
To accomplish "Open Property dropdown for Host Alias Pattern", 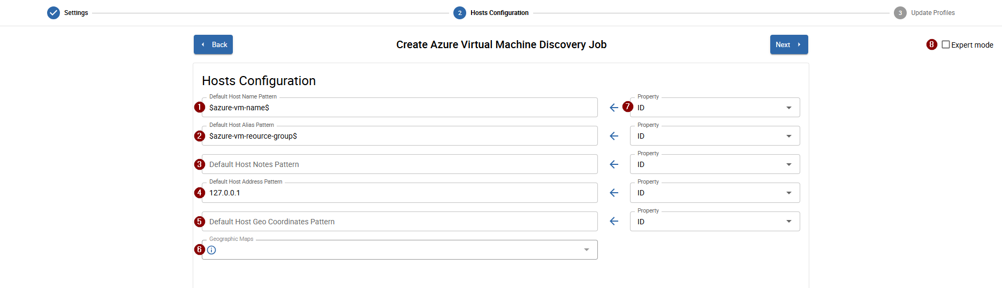I will pyautogui.click(x=715, y=135).
